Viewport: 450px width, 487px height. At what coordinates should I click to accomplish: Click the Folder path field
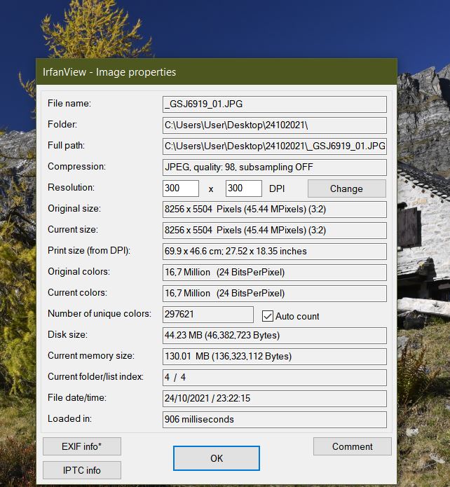click(x=275, y=125)
